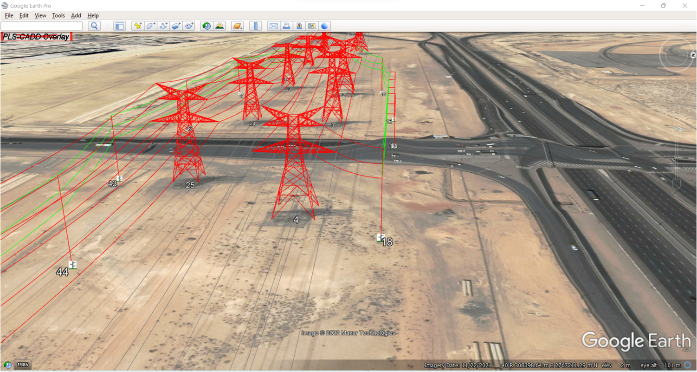Save image of current view
Screen dimensions: 697x372
(x=312, y=26)
